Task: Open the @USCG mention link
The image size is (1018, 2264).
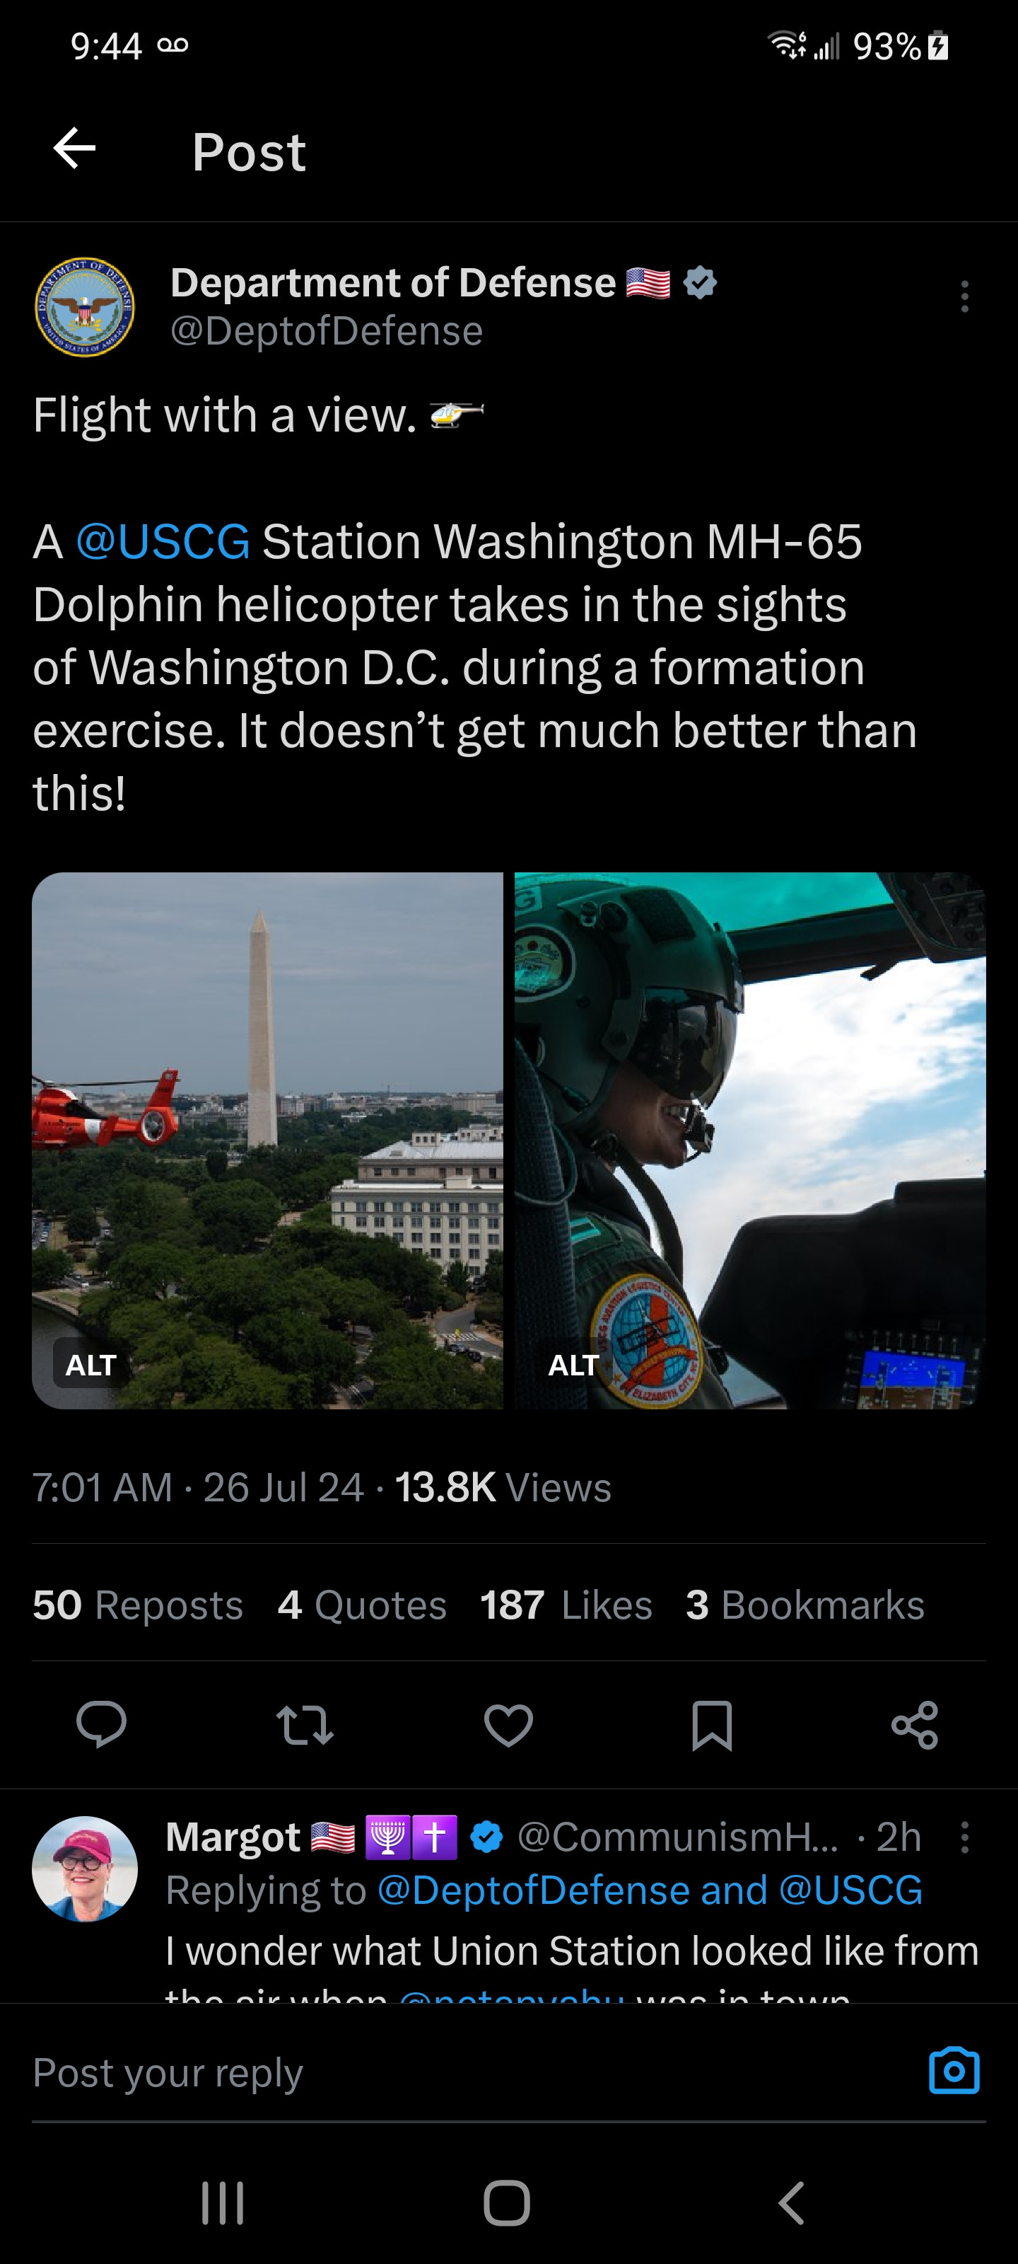Action: [x=163, y=541]
